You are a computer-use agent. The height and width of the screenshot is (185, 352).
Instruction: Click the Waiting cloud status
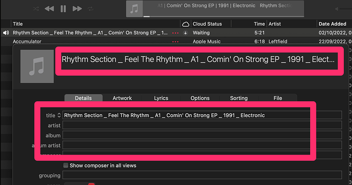coord(201,33)
